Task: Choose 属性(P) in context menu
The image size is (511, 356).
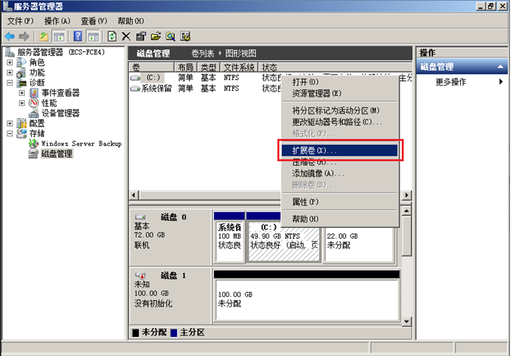Action: [340, 202]
